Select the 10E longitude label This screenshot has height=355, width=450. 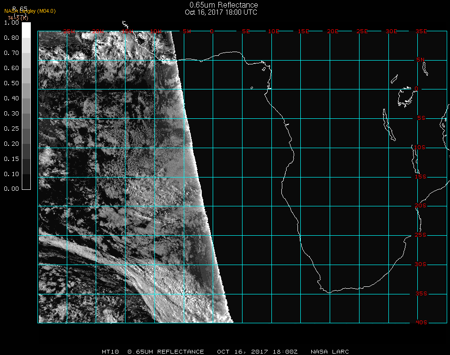click(x=273, y=31)
